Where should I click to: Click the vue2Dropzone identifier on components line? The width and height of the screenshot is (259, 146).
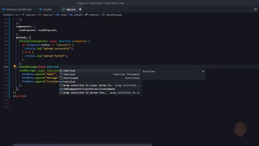click(x=47, y=30)
